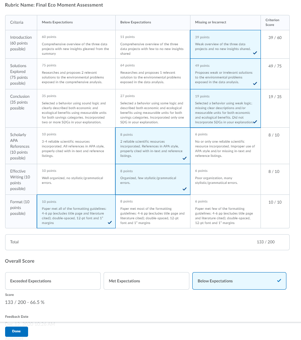Screen dimensions: 301x340
Task: Pick Format 8 points Below Expectations cell
Action: pos(153,212)
